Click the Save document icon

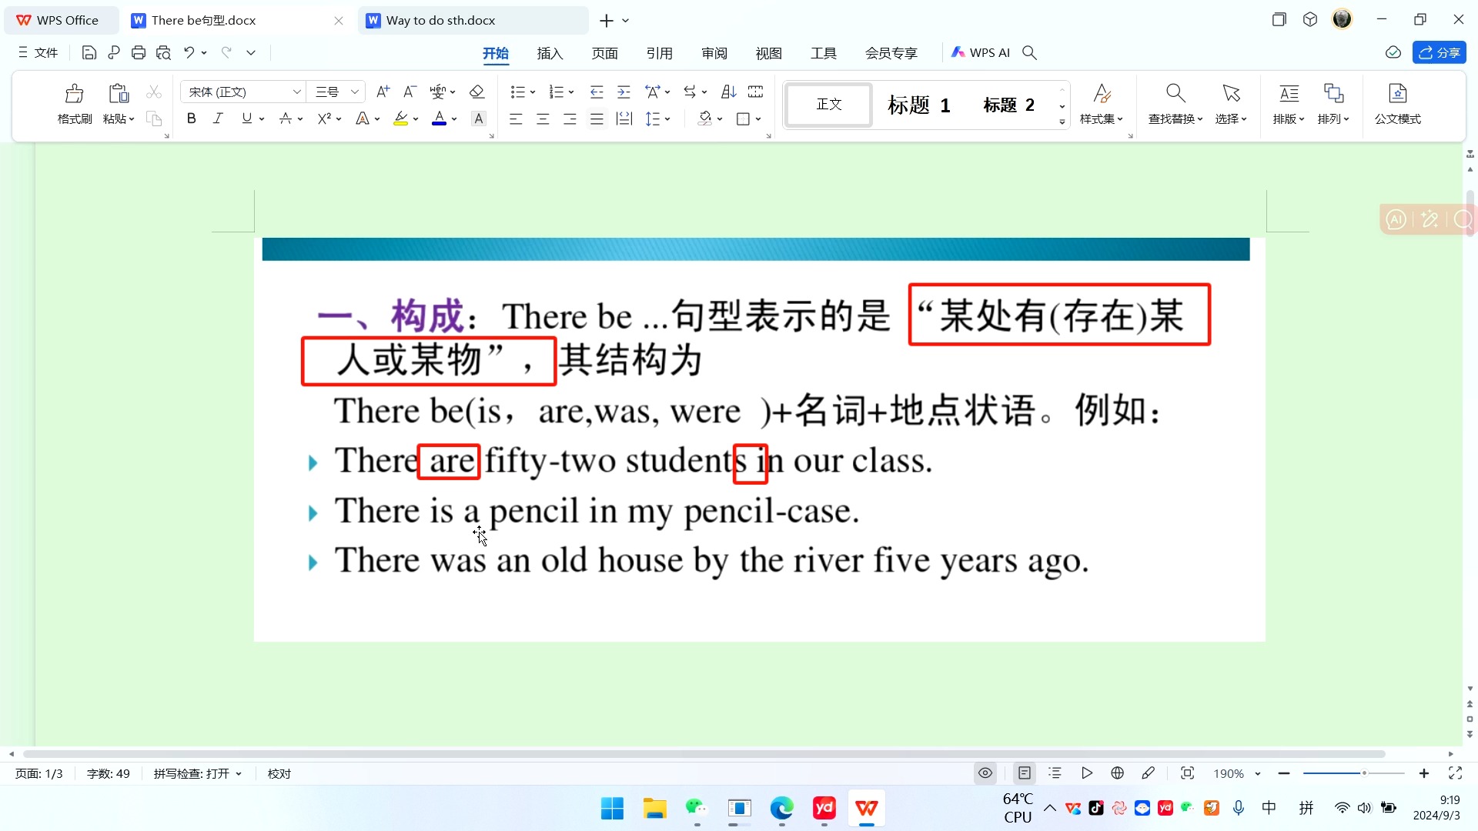coord(89,53)
